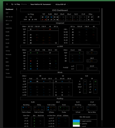Screen dimensions: 115x128
Task: Click the Donk header under BBvR
Action: pyautogui.click(x=64, y=105)
